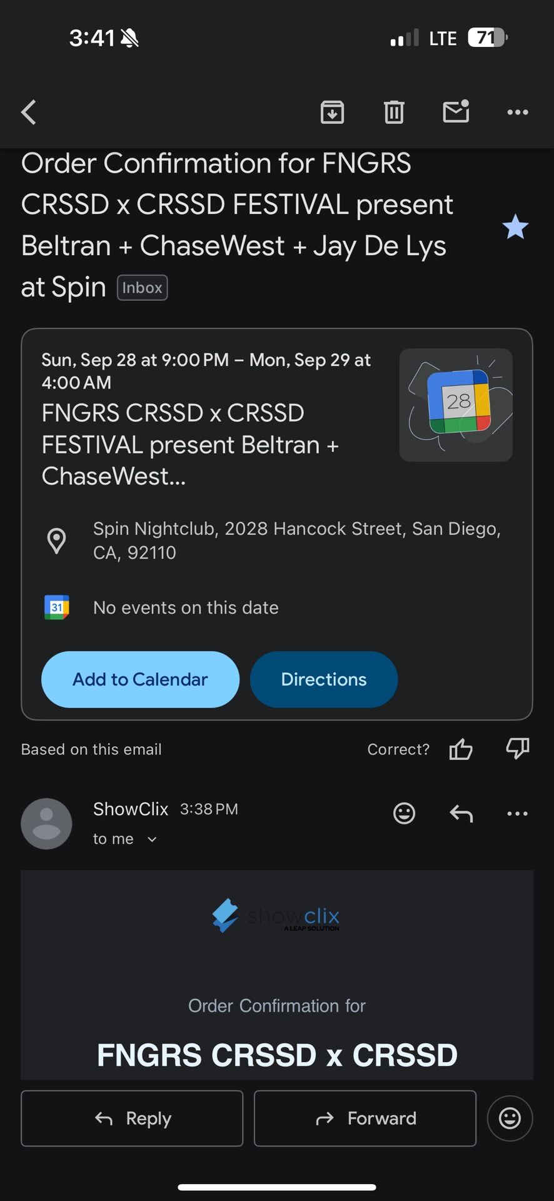Give thumbs down for incorrect summary
The image size is (554, 1201).
pyautogui.click(x=518, y=749)
